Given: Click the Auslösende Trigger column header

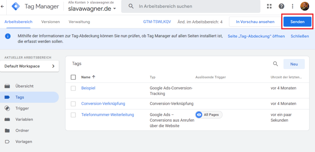Looking at the screenshot, I should (x=210, y=77).
